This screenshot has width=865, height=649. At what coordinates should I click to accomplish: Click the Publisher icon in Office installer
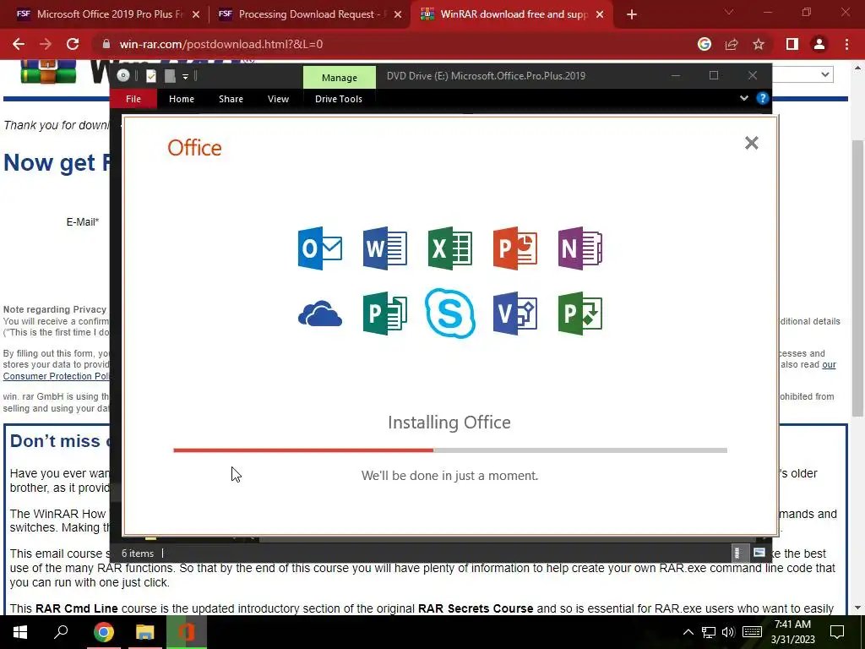tap(385, 314)
